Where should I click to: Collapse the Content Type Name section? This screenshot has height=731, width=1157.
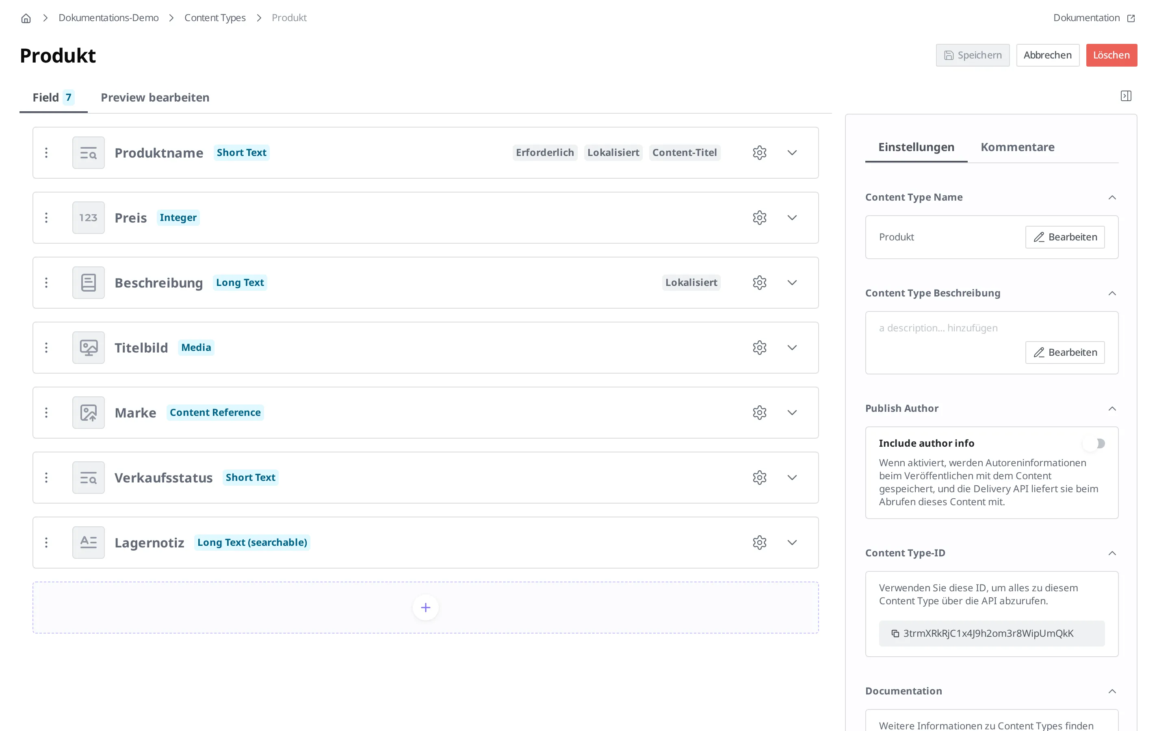click(1112, 197)
